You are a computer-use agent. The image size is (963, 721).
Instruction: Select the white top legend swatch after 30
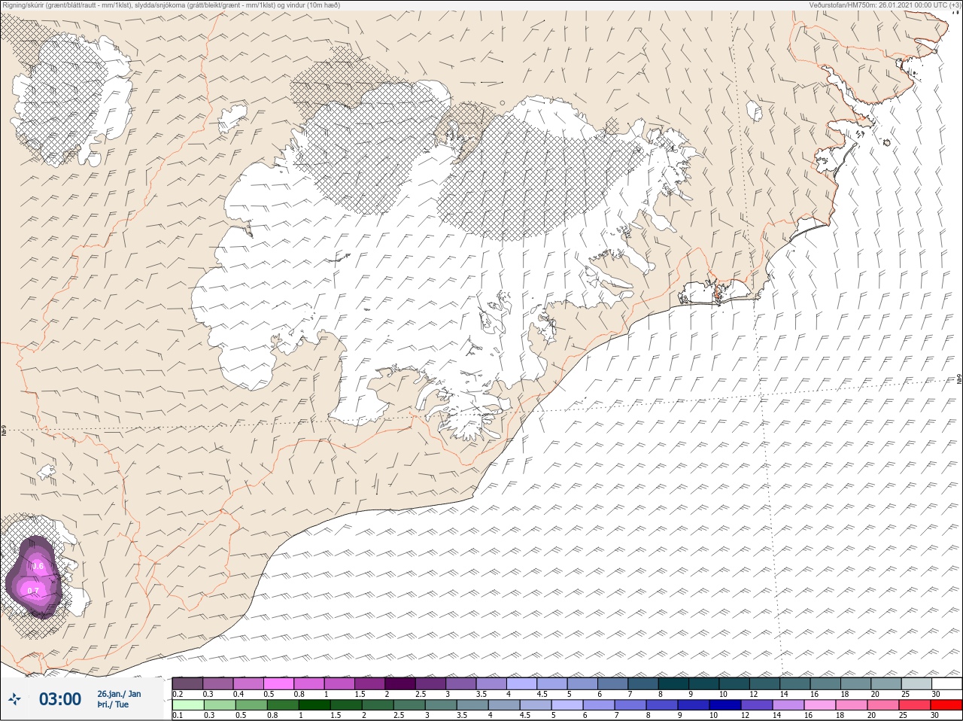coord(947,683)
